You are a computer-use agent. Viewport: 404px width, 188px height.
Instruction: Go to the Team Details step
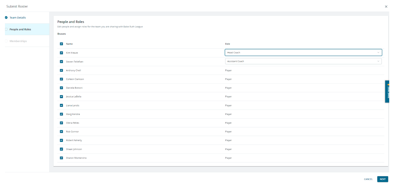click(x=18, y=18)
